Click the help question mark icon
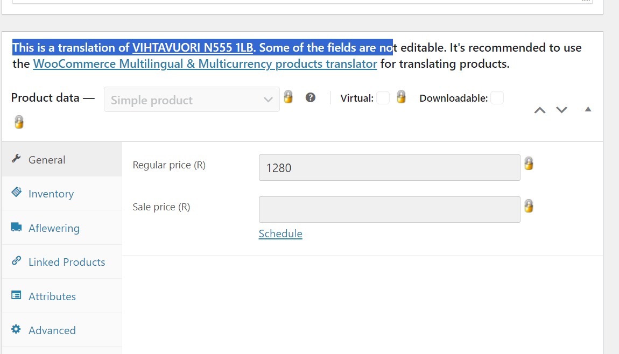The height and width of the screenshot is (354, 619). (311, 97)
